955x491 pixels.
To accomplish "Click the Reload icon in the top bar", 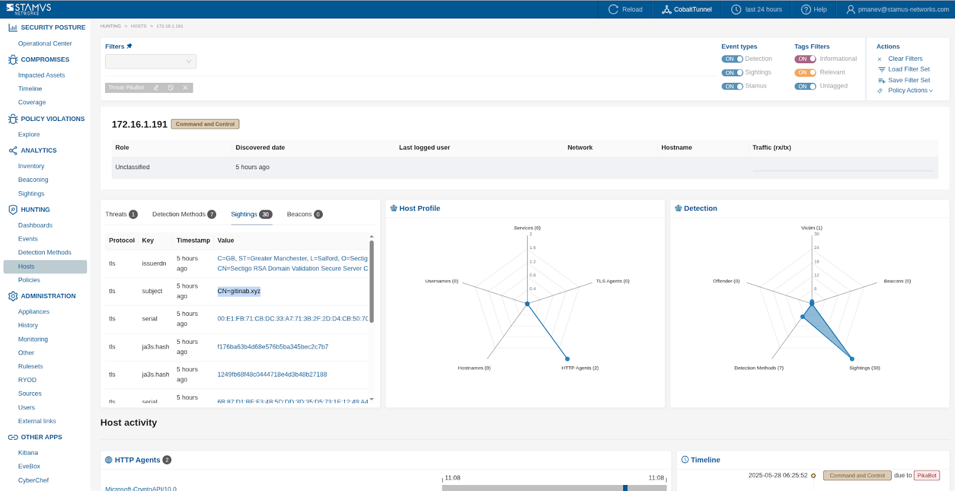I will [x=613, y=10].
